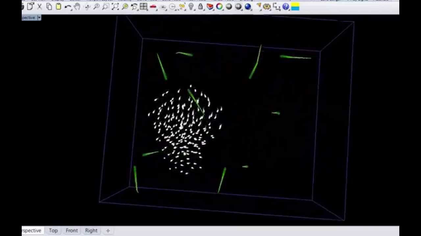Open the Edit layers icon

(x=210, y=6)
